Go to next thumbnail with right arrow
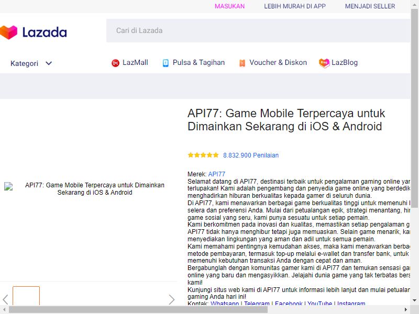 pos(172,299)
